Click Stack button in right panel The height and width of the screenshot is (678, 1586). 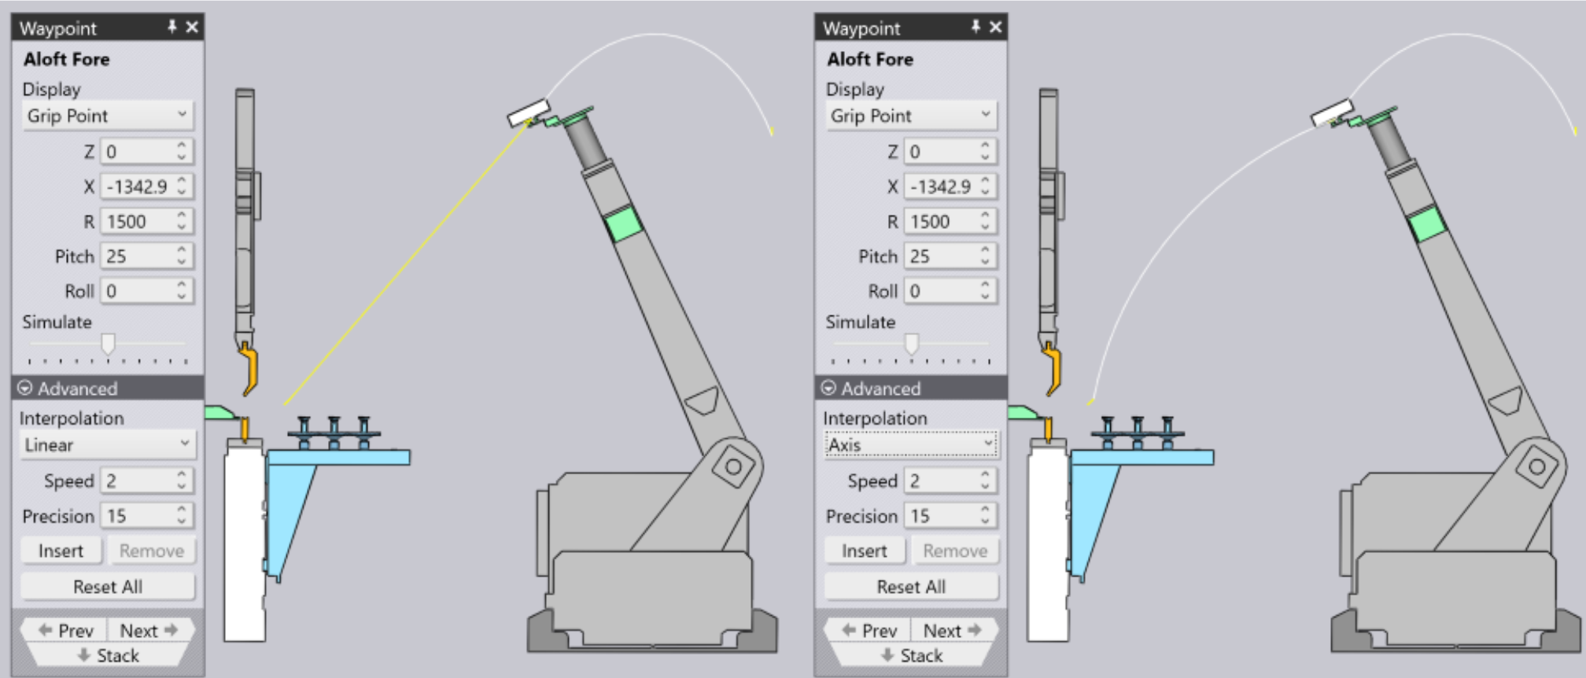(911, 655)
